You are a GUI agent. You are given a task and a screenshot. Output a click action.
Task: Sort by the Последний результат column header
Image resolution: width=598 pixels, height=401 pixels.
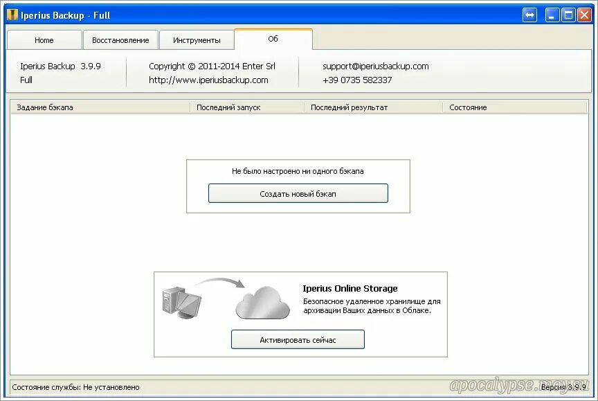tap(373, 107)
